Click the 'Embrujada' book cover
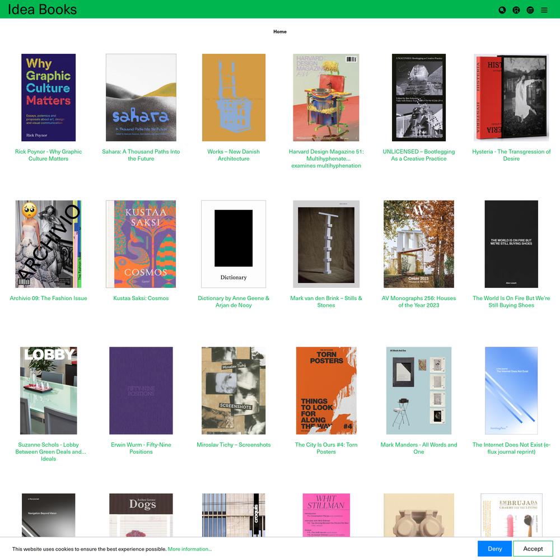The image size is (560, 560). coord(511,515)
